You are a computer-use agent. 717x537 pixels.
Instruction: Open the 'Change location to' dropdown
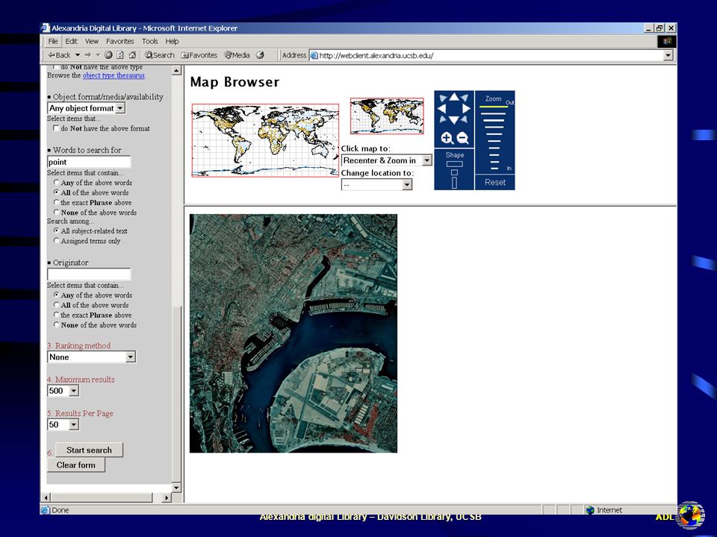point(376,184)
